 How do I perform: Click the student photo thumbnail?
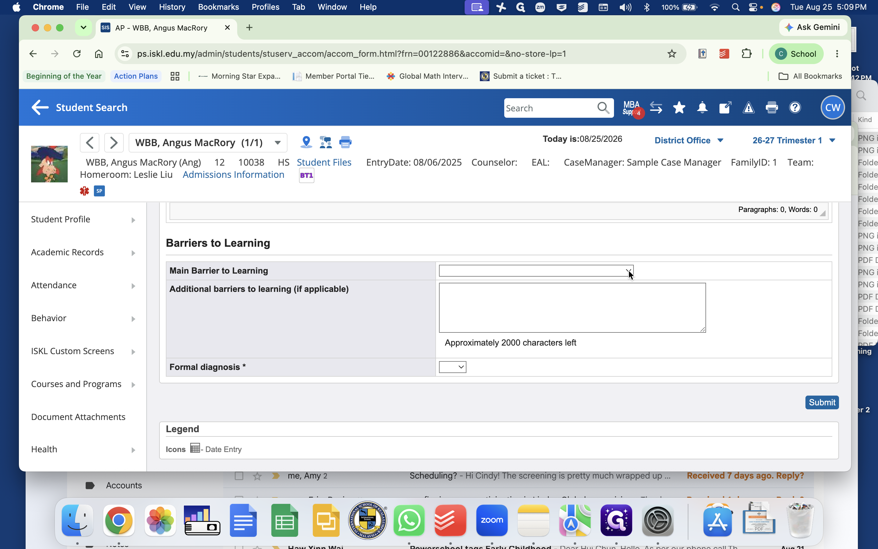[x=49, y=164]
